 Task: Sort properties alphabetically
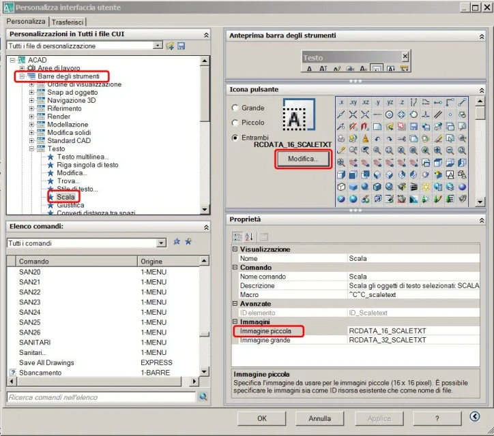point(249,237)
